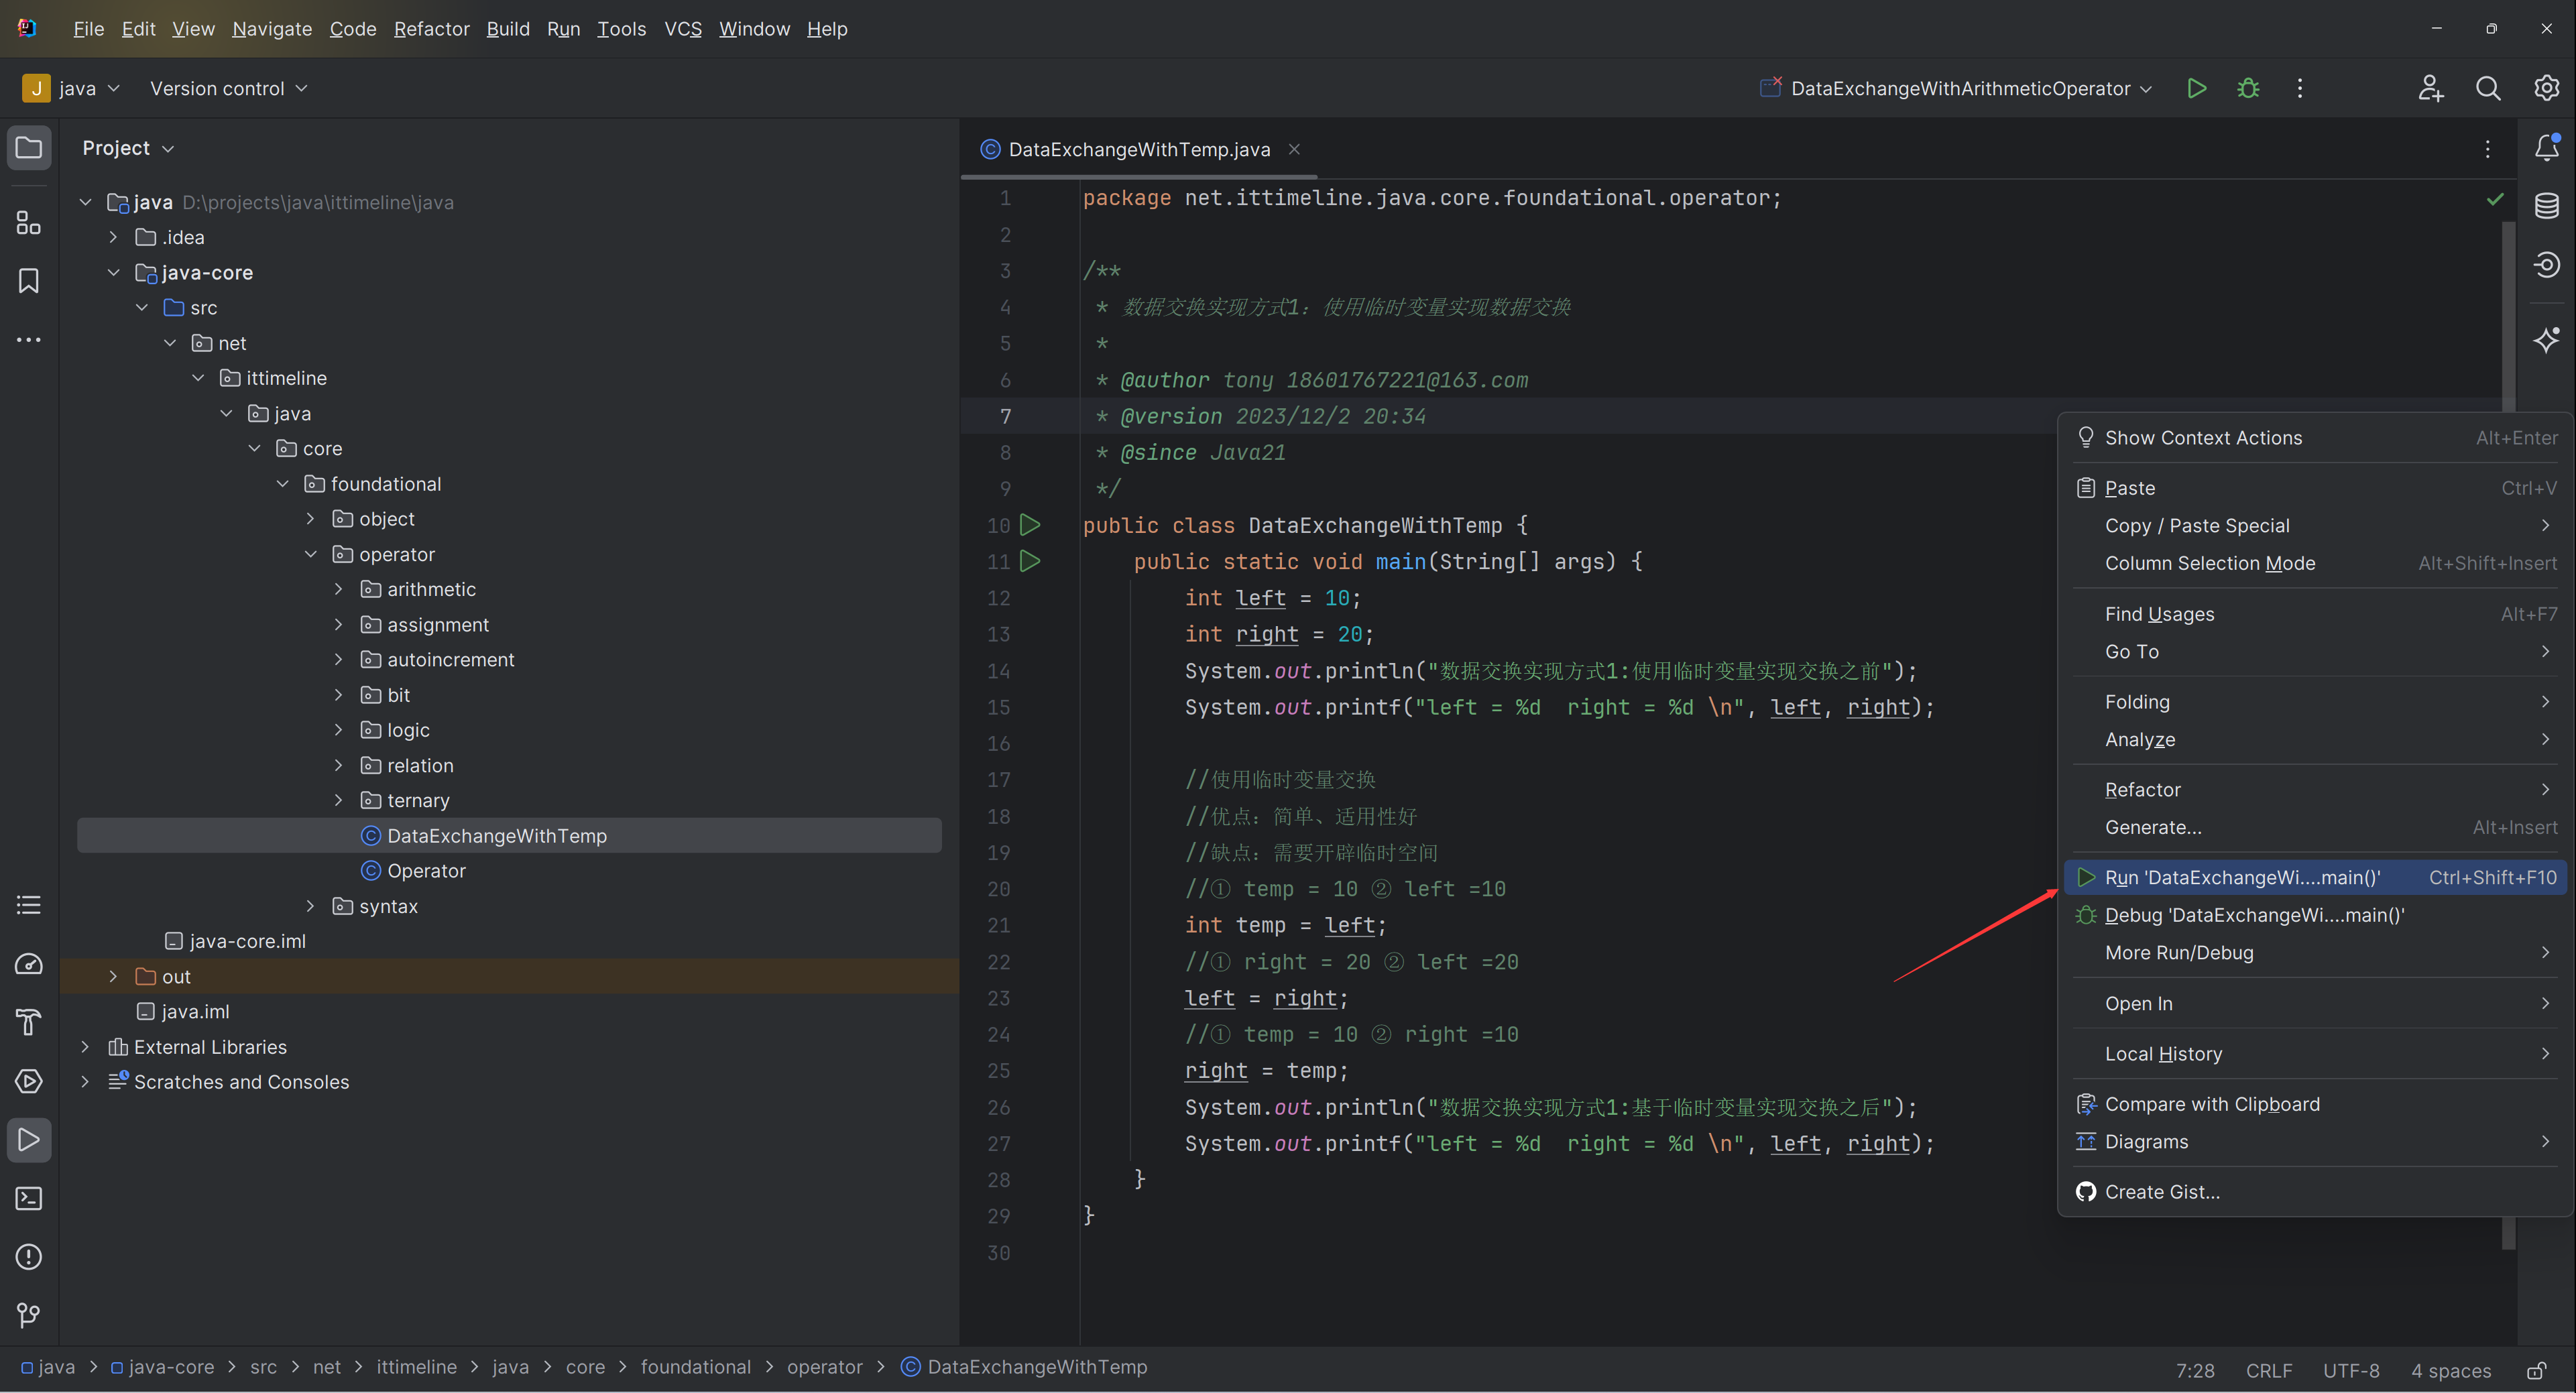The height and width of the screenshot is (1393, 2576).
Task: Open the Version control dropdown
Action: pos(228,88)
